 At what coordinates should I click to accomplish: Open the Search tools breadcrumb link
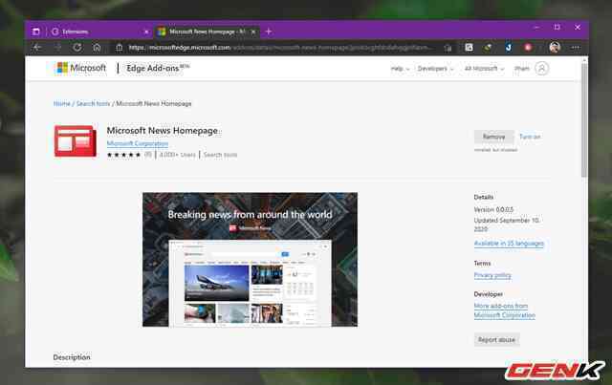point(93,104)
